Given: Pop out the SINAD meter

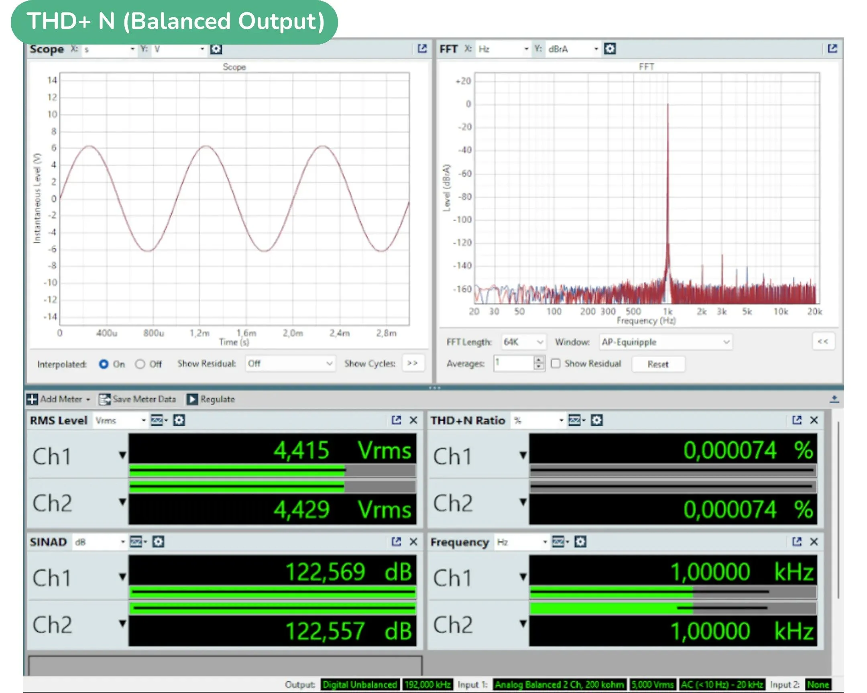Looking at the screenshot, I should 396,542.
